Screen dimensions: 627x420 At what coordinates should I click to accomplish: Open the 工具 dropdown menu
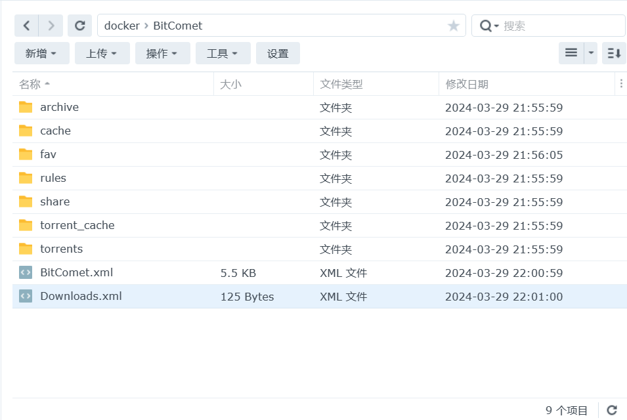[223, 53]
